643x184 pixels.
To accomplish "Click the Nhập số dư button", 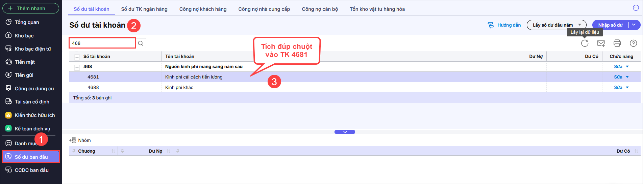I will pyautogui.click(x=610, y=25).
